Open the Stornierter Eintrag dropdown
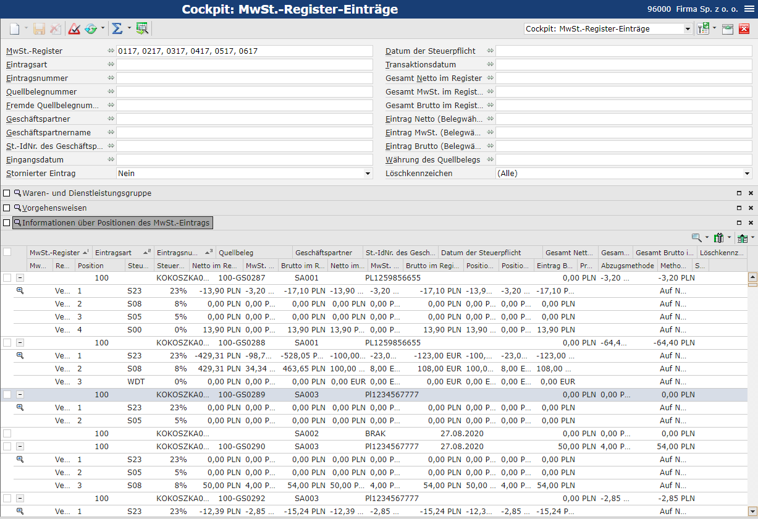Image resolution: width=758 pixels, height=519 pixels. [368, 174]
